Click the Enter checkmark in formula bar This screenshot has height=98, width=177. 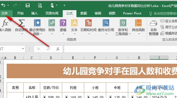pyautogui.click(x=48, y=49)
